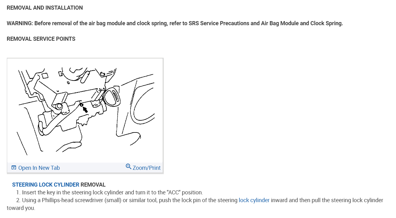Open the lock cylinder link in step 2

(254, 200)
